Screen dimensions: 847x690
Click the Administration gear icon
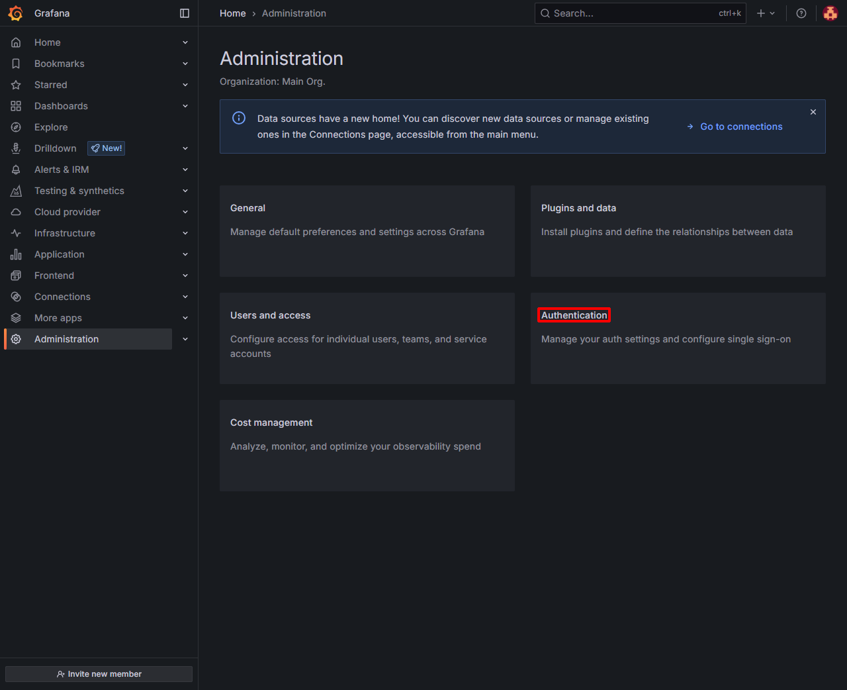click(16, 339)
